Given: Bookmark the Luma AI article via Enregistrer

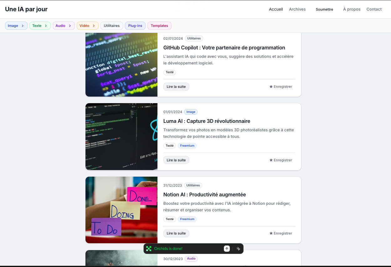Looking at the screenshot, I should coord(281,160).
